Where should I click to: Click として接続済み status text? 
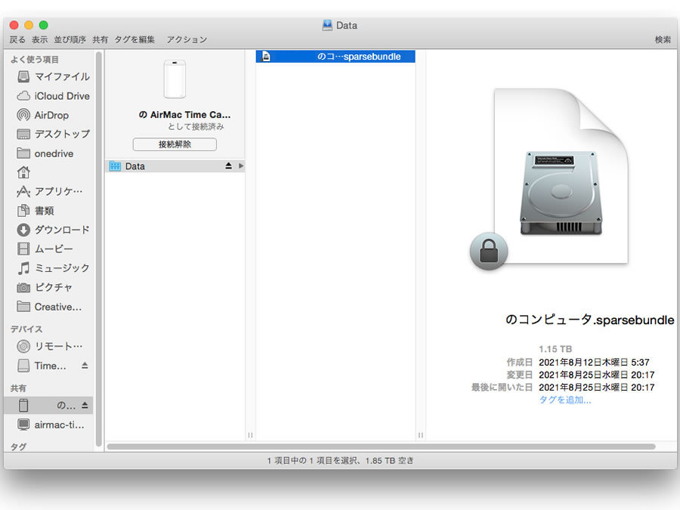[x=196, y=127]
